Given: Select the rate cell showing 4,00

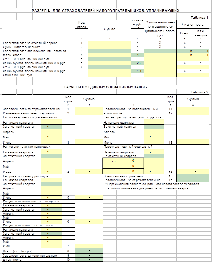Looking at the screenshot, I should click(x=138, y=55).
